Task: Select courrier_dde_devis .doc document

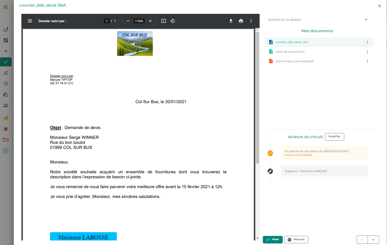Action: 319,42
